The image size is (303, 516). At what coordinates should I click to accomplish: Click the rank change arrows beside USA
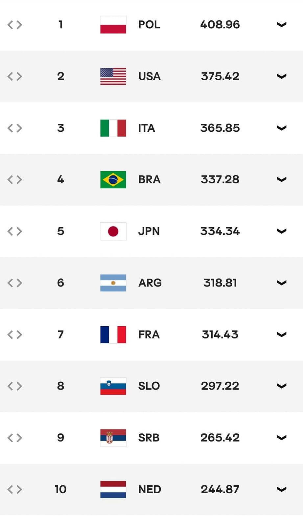[x=15, y=76]
